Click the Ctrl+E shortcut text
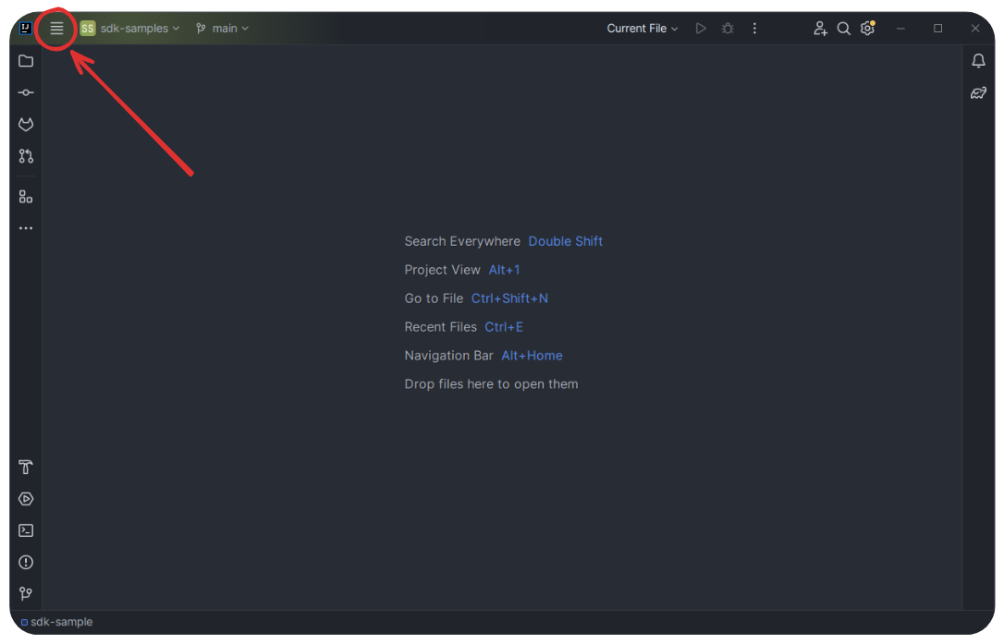This screenshot has width=1004, height=644. click(x=503, y=327)
